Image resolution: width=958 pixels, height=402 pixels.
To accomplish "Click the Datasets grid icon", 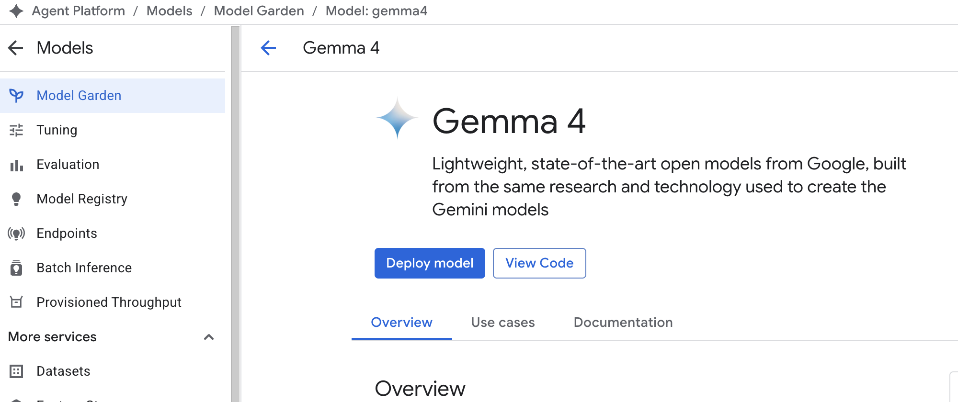I will 16,371.
